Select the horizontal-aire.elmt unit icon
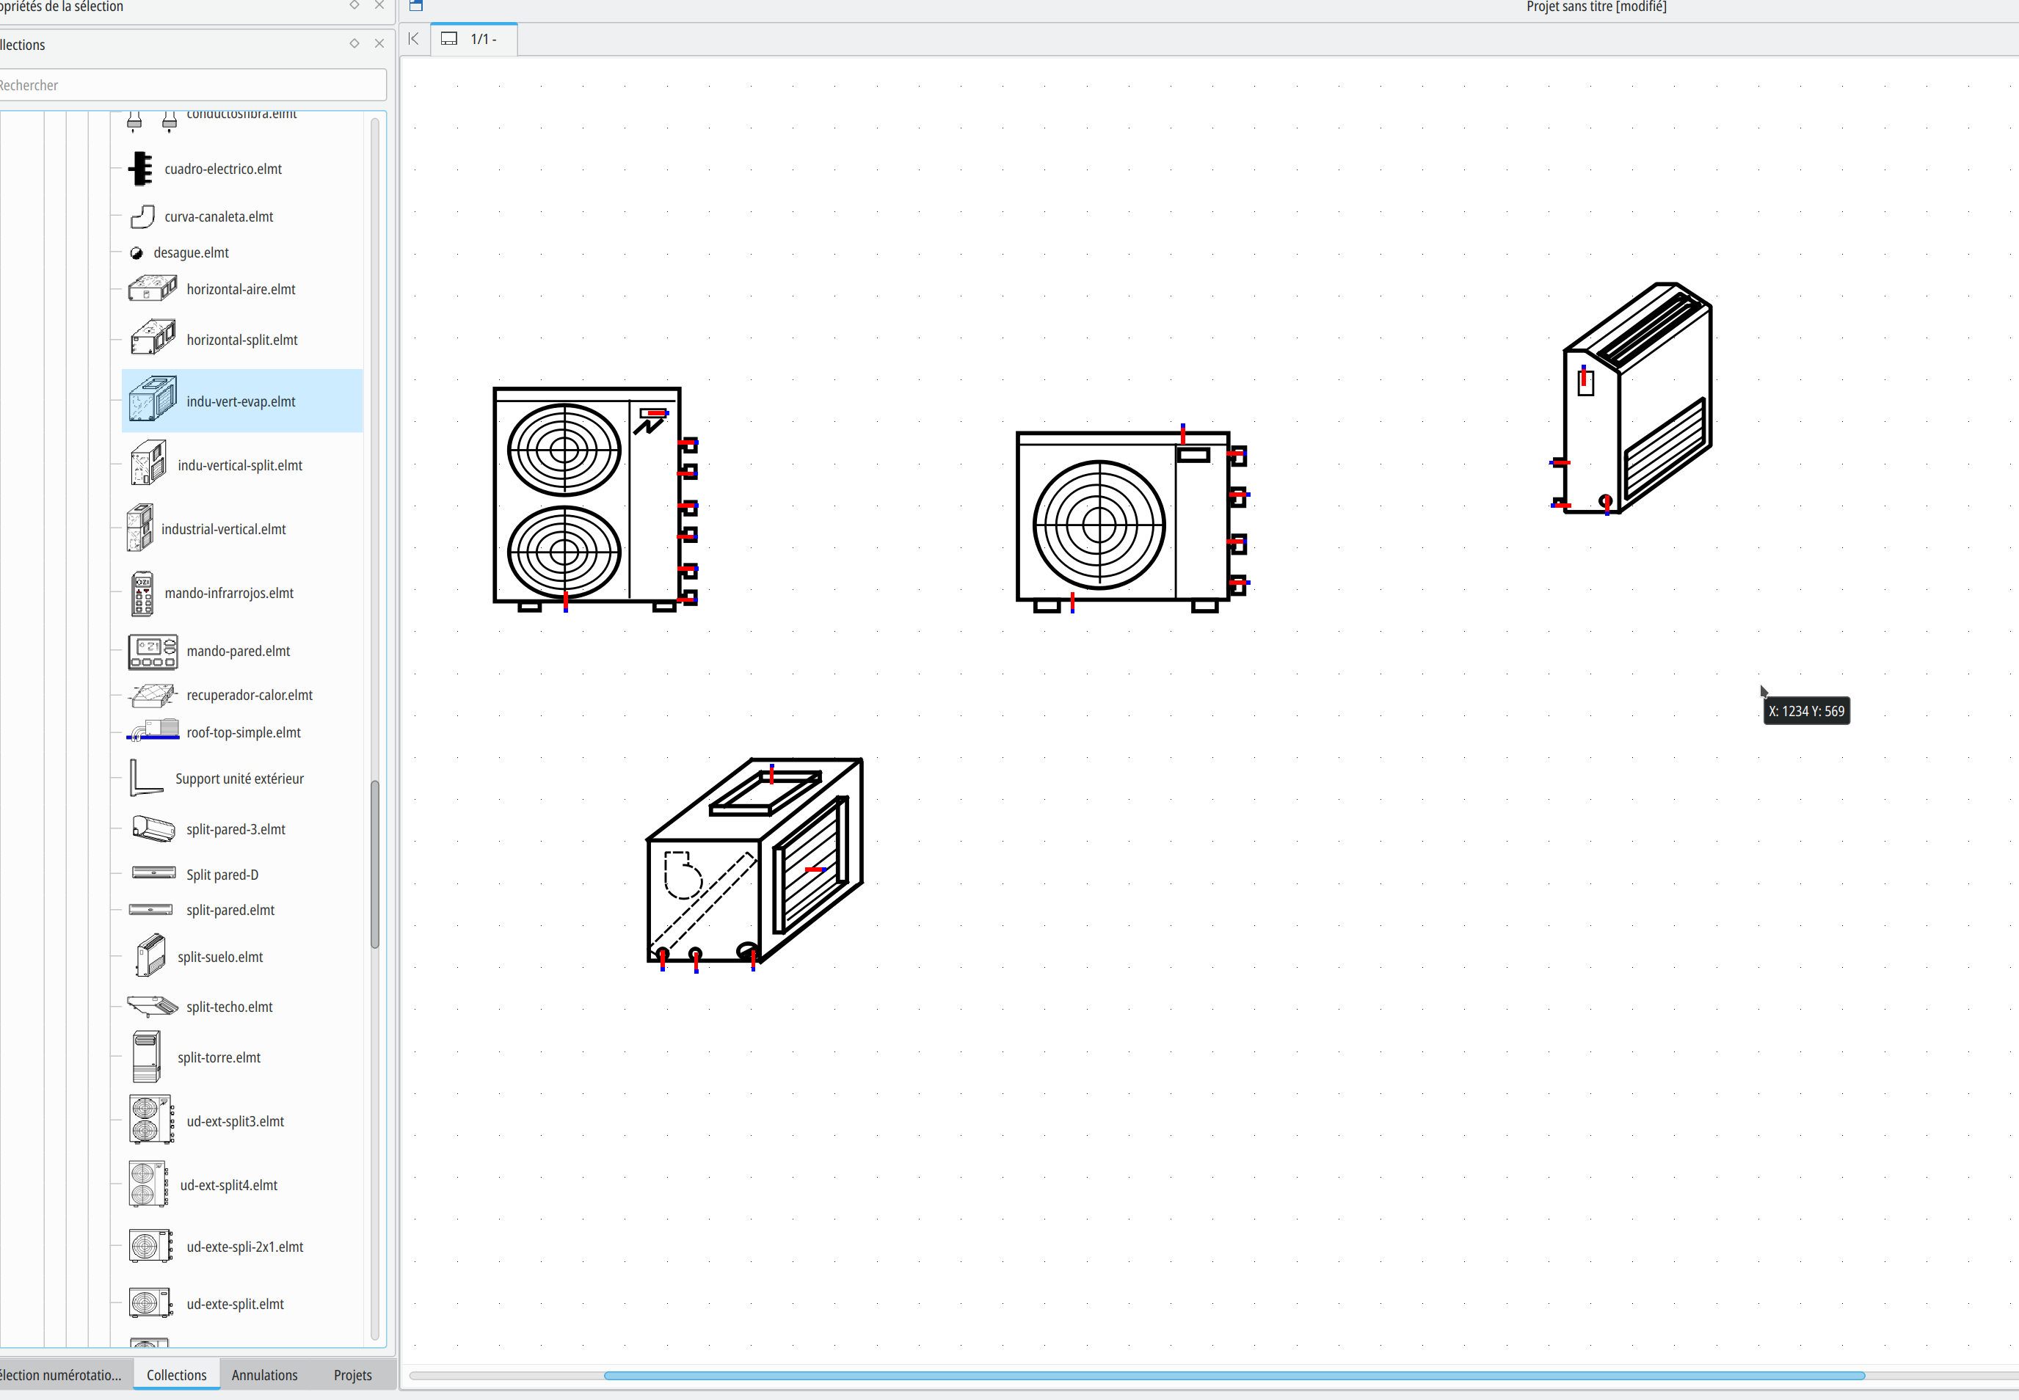The image size is (2019, 1400). tap(153, 288)
